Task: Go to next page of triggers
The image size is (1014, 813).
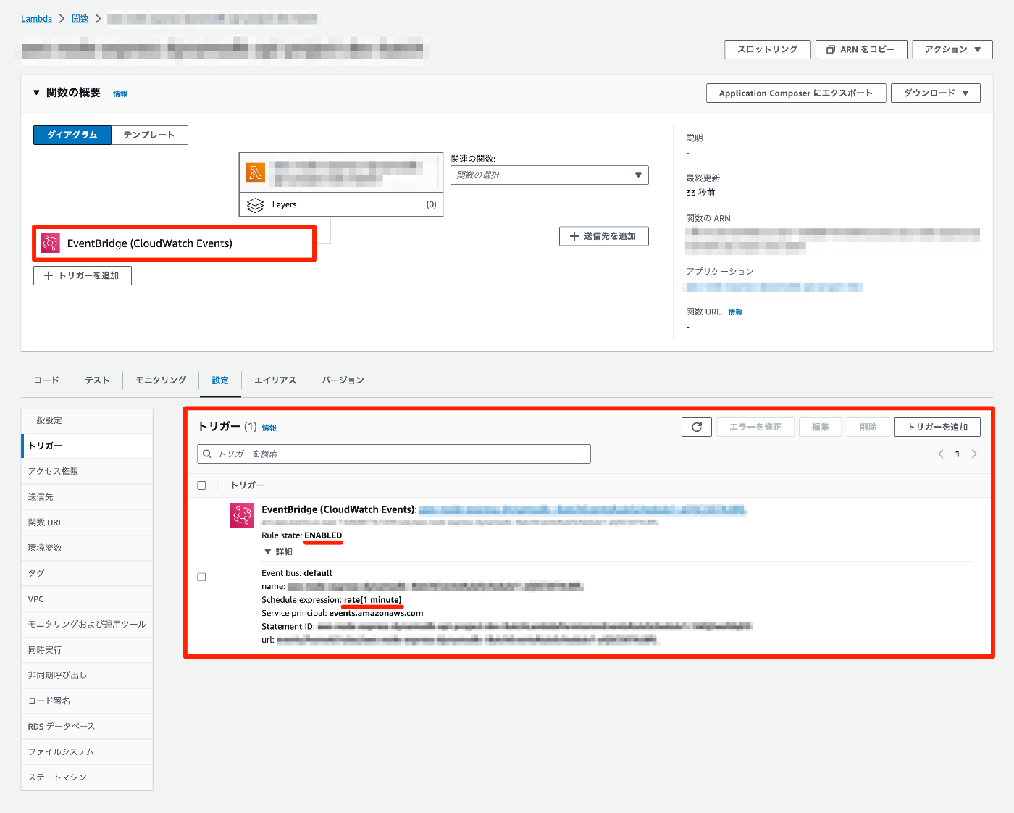Action: tap(974, 454)
